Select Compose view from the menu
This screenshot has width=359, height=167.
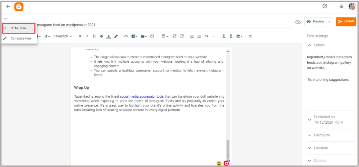pyautogui.click(x=20, y=38)
